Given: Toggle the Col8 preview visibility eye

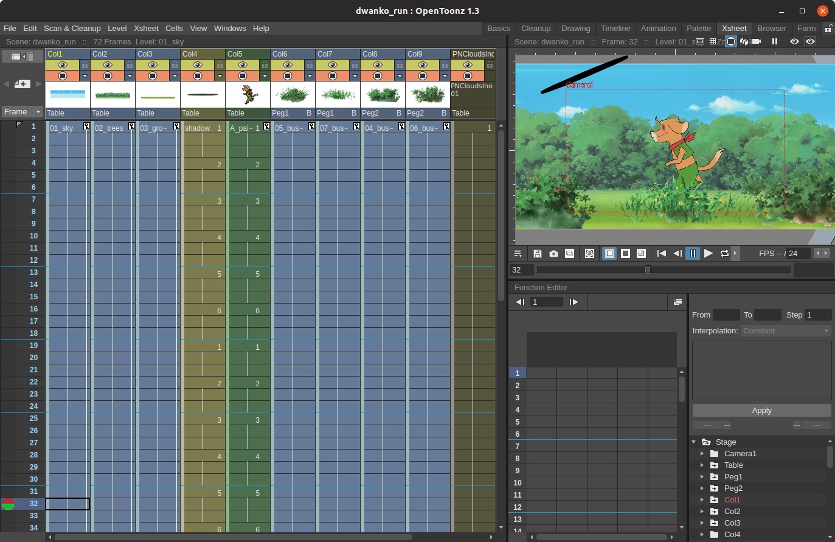Looking at the screenshot, I should tap(378, 65).
